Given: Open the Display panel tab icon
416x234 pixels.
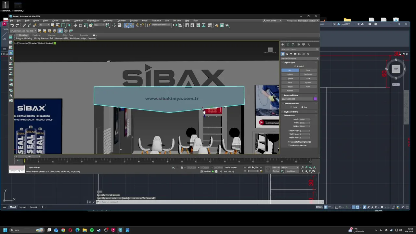Looking at the screenshot, I should [304, 45].
